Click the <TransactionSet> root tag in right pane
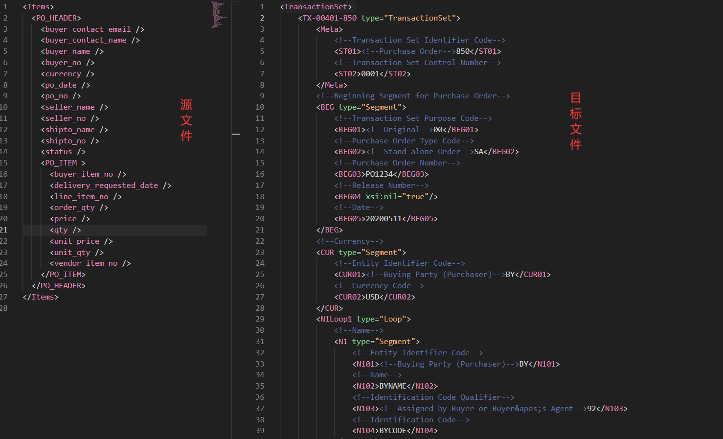Screen dimensions: 723x439 tap(316, 7)
